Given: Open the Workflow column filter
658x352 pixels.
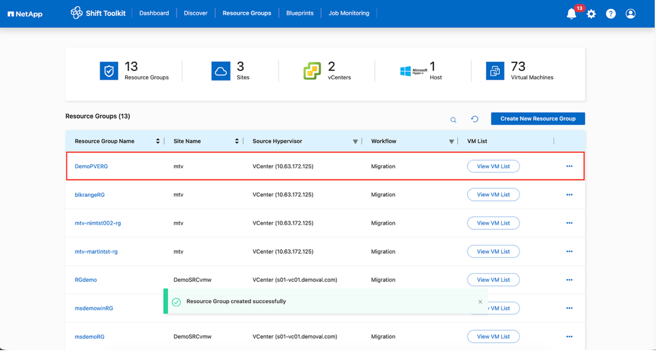Looking at the screenshot, I should pos(451,141).
